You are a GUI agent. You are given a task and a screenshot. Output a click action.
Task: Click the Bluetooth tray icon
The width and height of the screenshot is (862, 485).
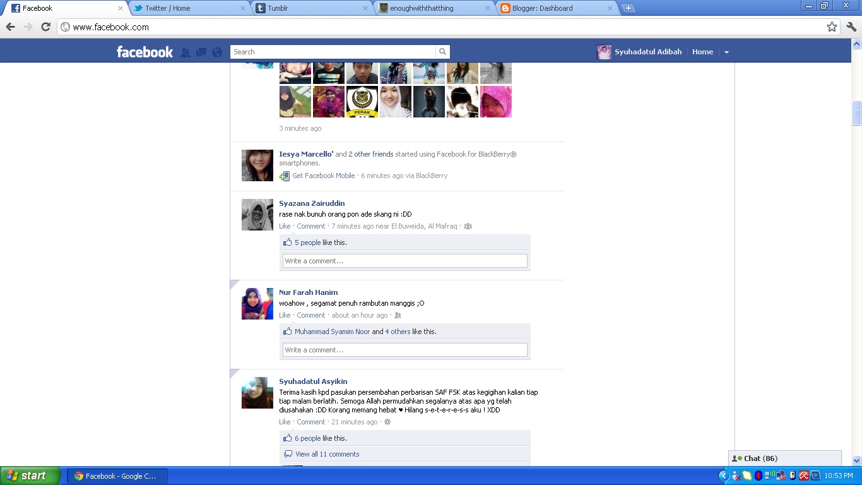758,476
